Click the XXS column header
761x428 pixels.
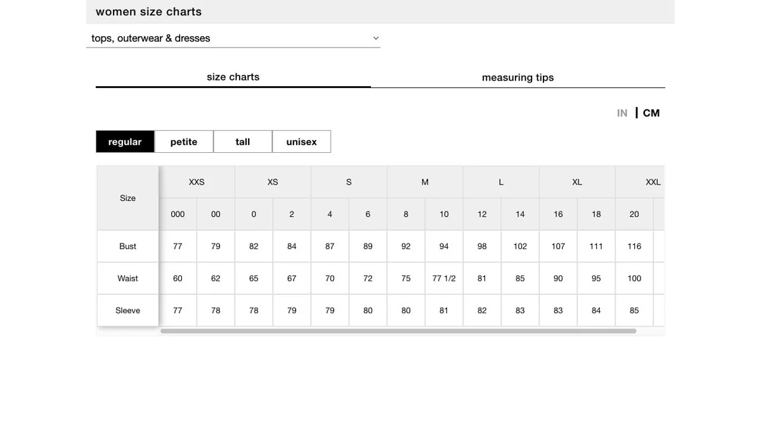(x=197, y=182)
